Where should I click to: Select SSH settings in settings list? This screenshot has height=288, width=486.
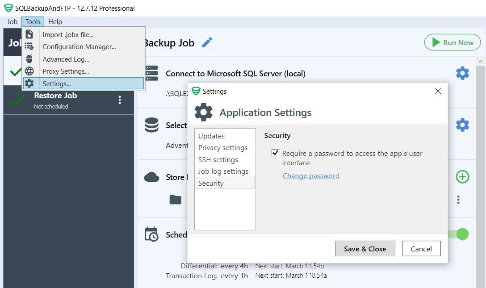225,159
